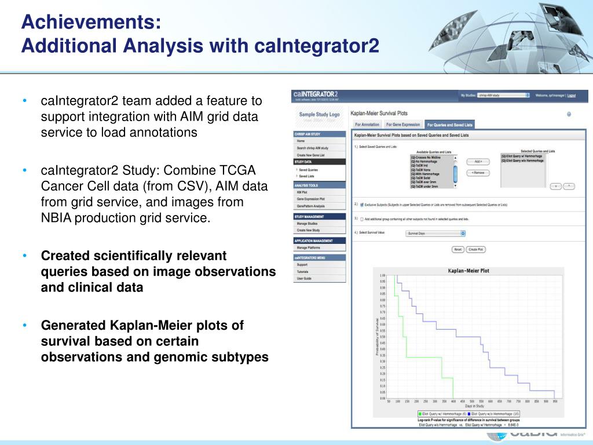593x445 pixels.
Task: Switch to the For Annotation tab
Action: 367,125
